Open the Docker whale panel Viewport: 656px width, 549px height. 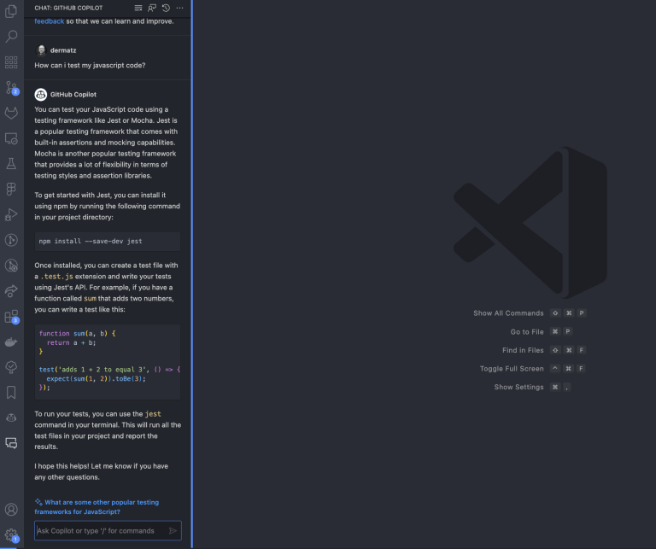click(x=11, y=342)
